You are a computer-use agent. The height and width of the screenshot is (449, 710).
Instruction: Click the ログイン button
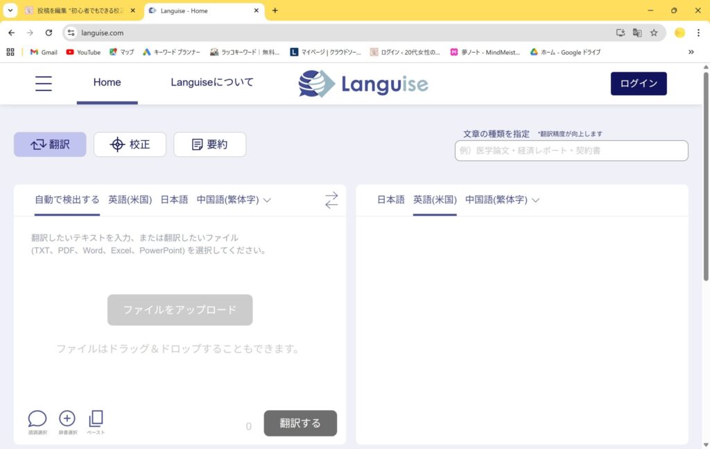tap(639, 83)
